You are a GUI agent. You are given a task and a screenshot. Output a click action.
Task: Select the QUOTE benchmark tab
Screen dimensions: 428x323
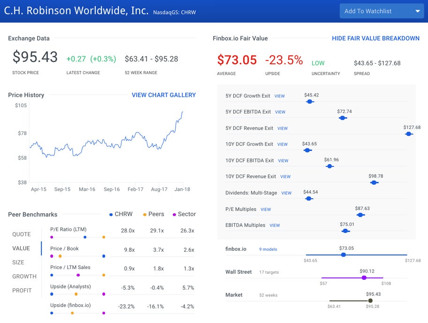point(21,234)
